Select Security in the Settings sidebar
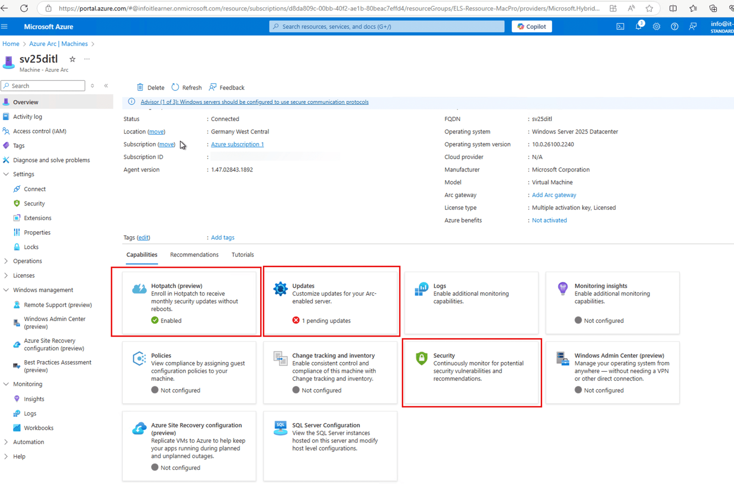This screenshot has height=484, width=734. 33,203
